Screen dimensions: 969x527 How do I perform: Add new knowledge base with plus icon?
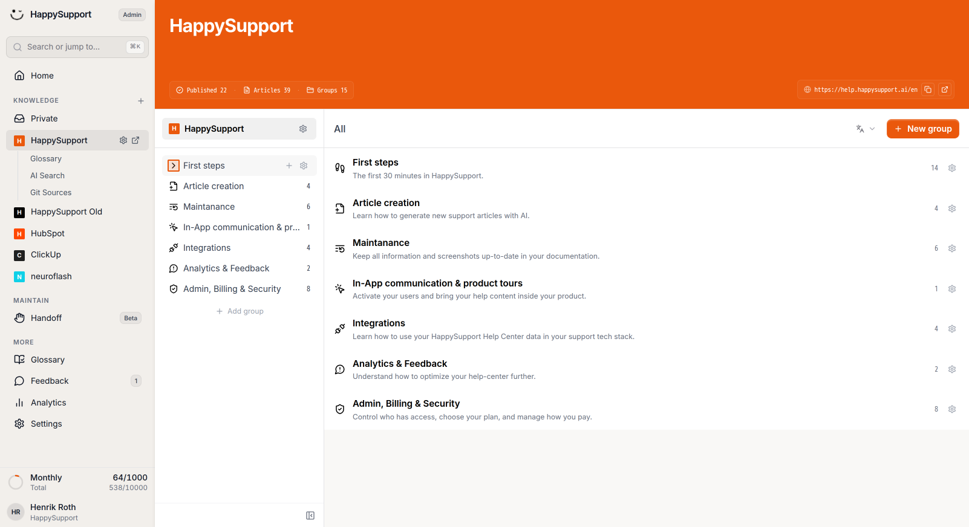pyautogui.click(x=141, y=101)
